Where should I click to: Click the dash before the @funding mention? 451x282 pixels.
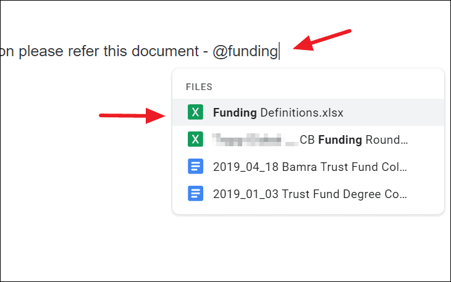[x=205, y=52]
